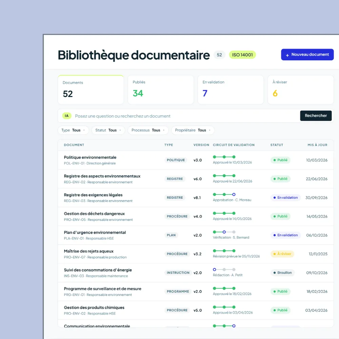Open Maîtrise des rejets aqueux

click(x=88, y=251)
